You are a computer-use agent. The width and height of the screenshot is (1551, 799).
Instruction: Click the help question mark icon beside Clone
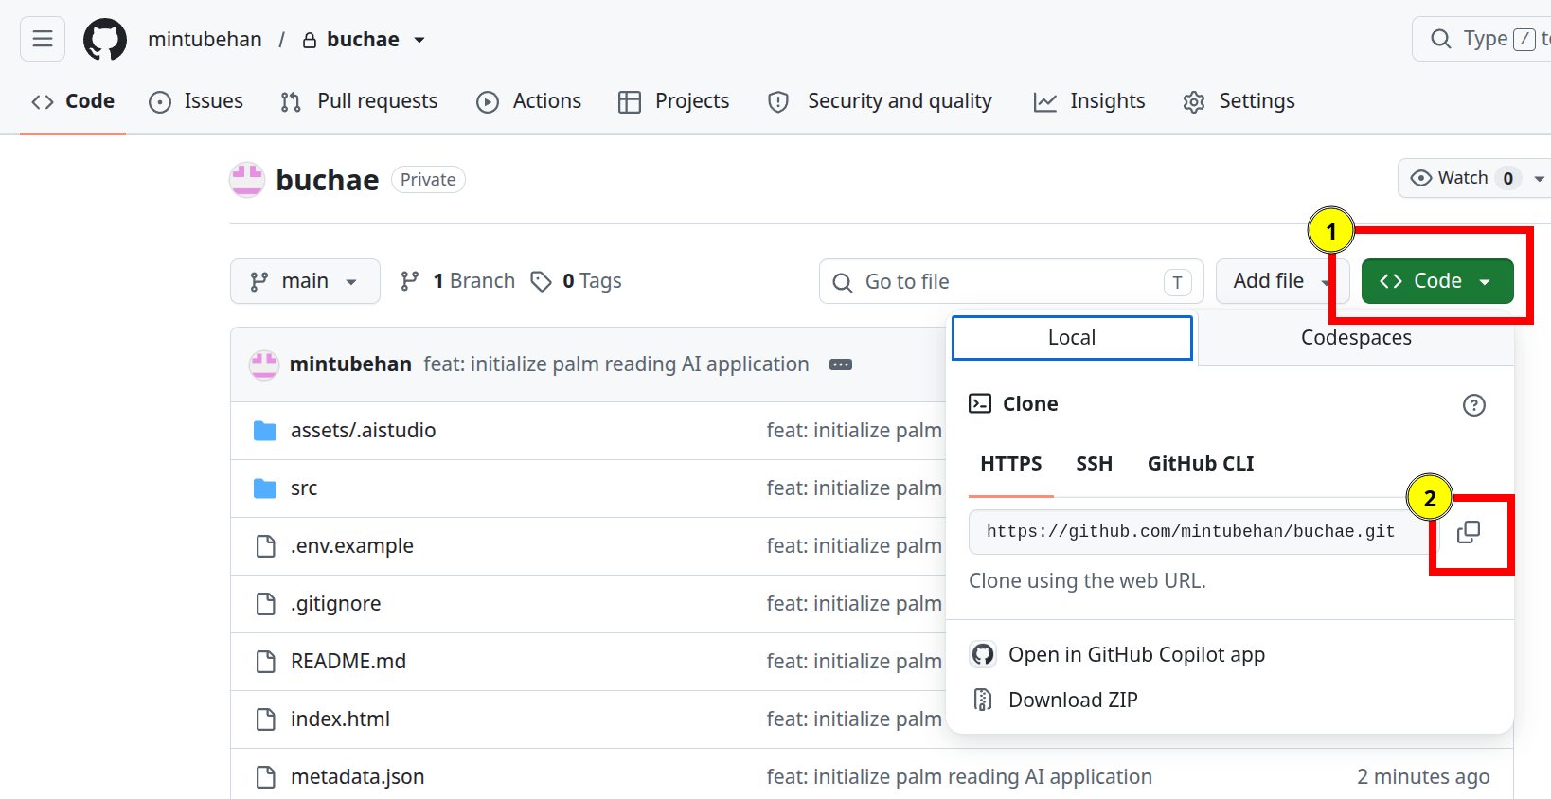click(1474, 405)
